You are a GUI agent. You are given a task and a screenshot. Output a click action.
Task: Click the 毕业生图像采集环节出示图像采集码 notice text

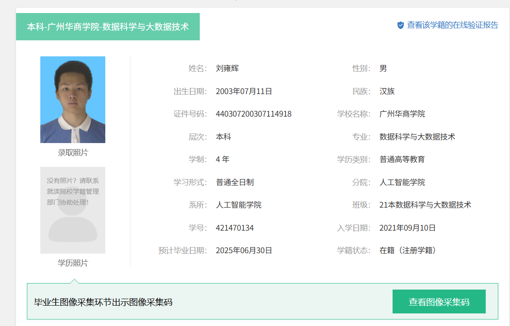click(103, 302)
